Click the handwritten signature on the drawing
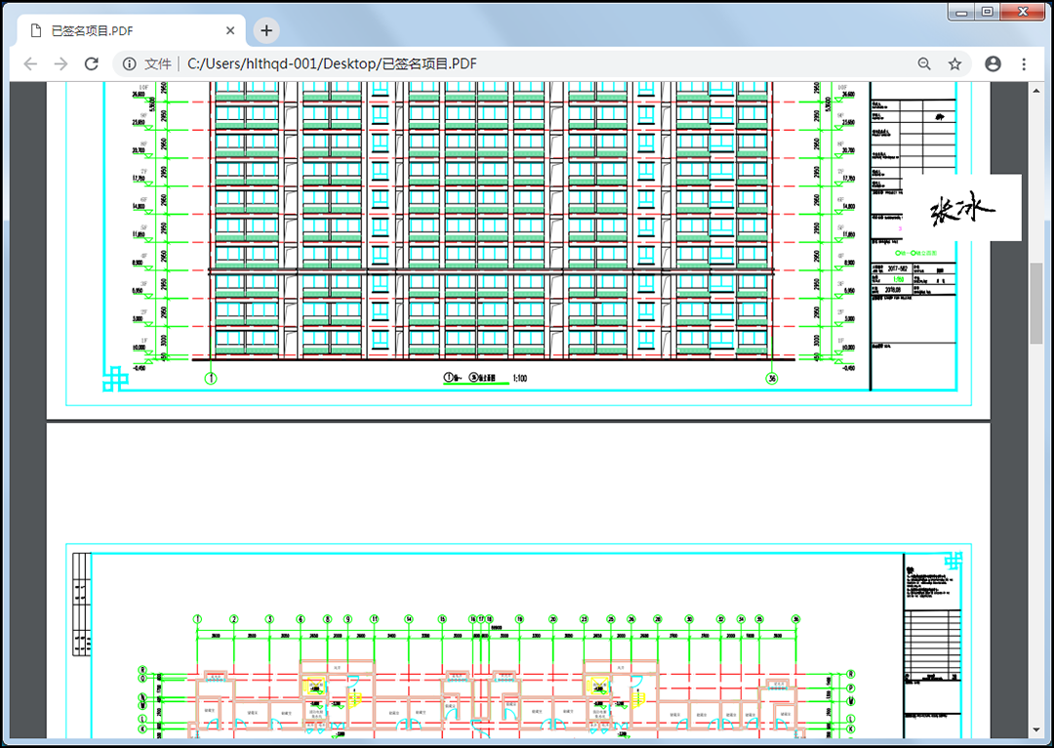The image size is (1054, 748). pos(961,209)
